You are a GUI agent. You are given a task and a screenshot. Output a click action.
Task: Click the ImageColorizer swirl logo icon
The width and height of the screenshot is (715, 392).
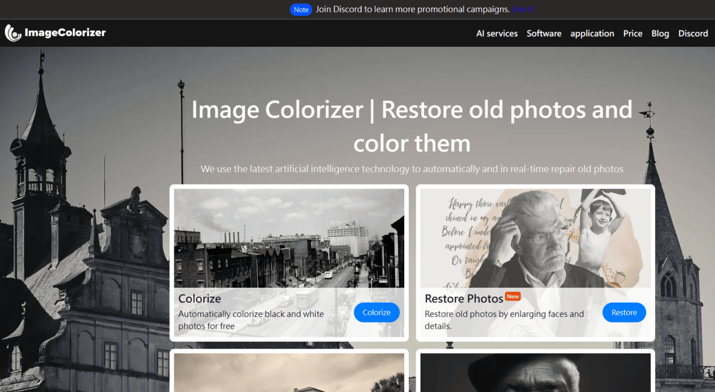point(13,33)
